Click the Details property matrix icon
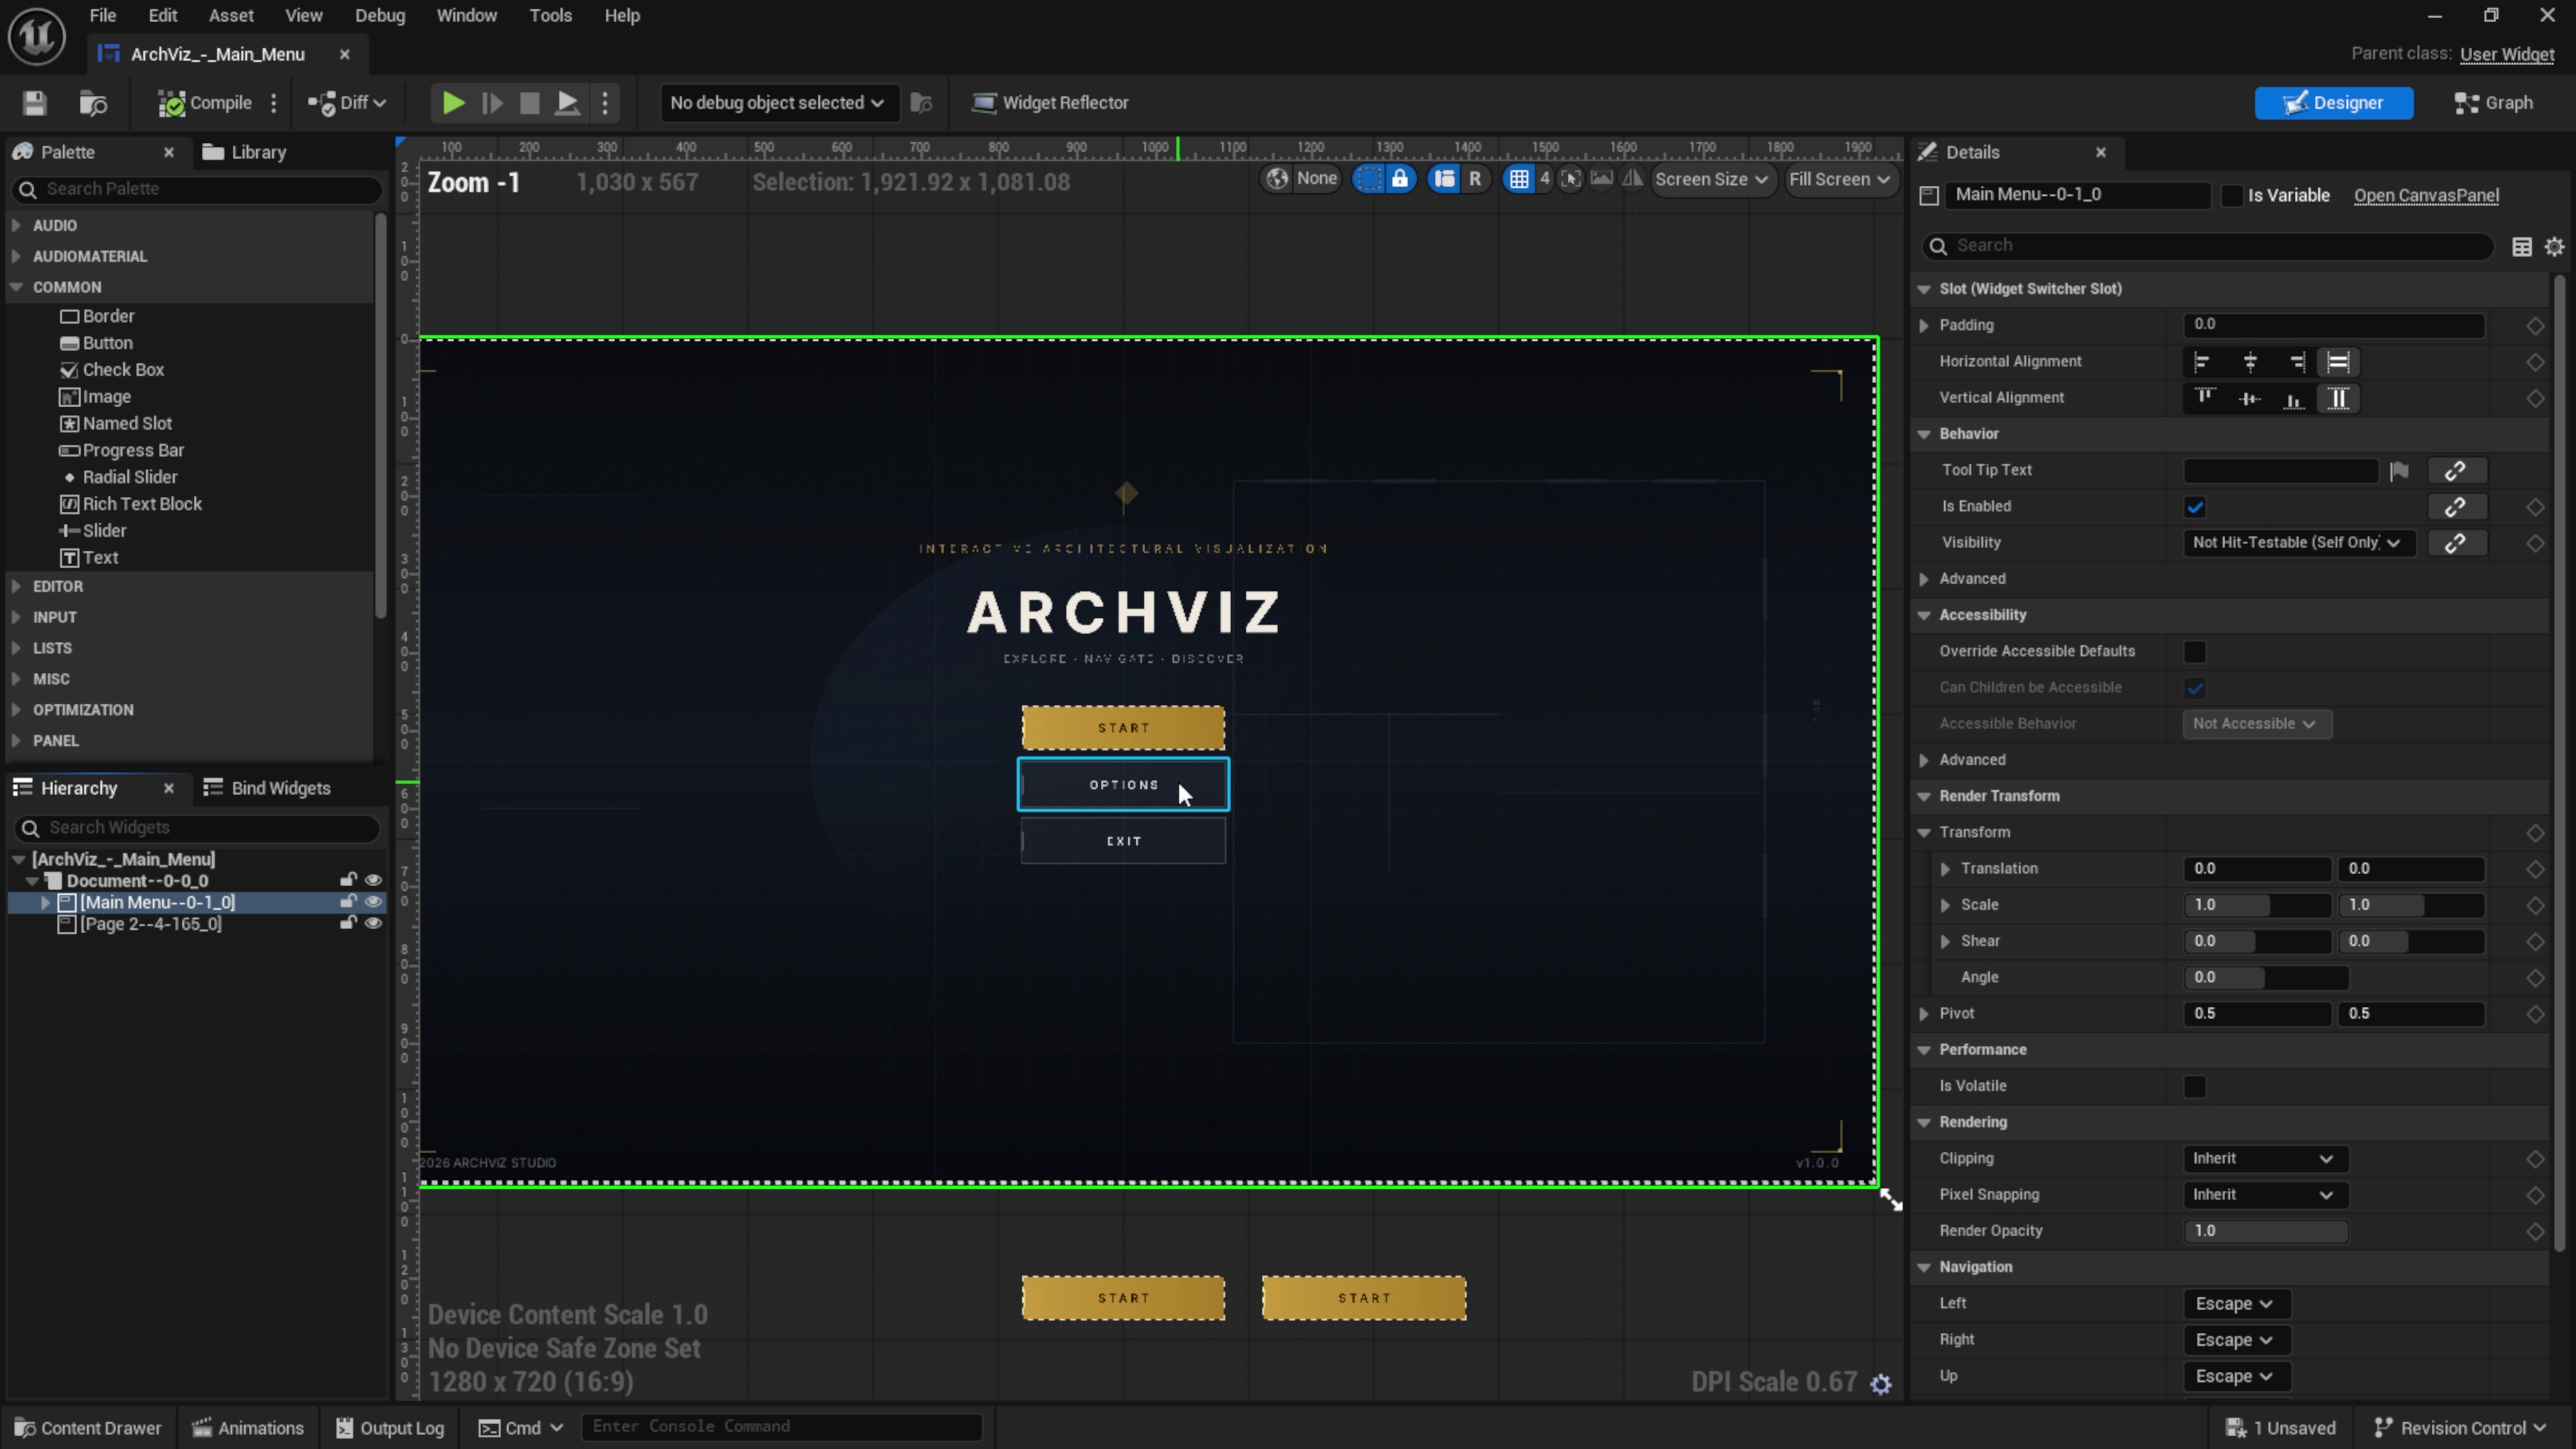 pyautogui.click(x=2522, y=246)
